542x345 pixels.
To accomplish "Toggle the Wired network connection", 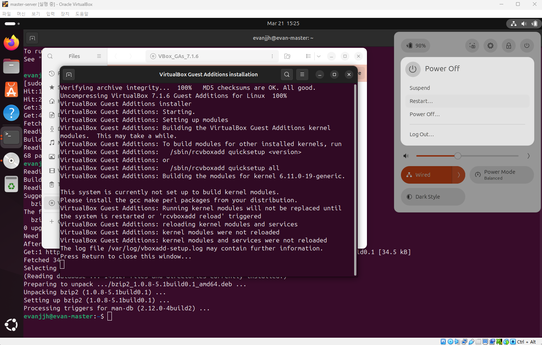I will point(427,175).
